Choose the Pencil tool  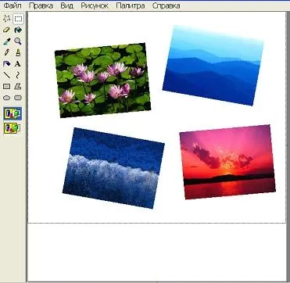pos(6,52)
